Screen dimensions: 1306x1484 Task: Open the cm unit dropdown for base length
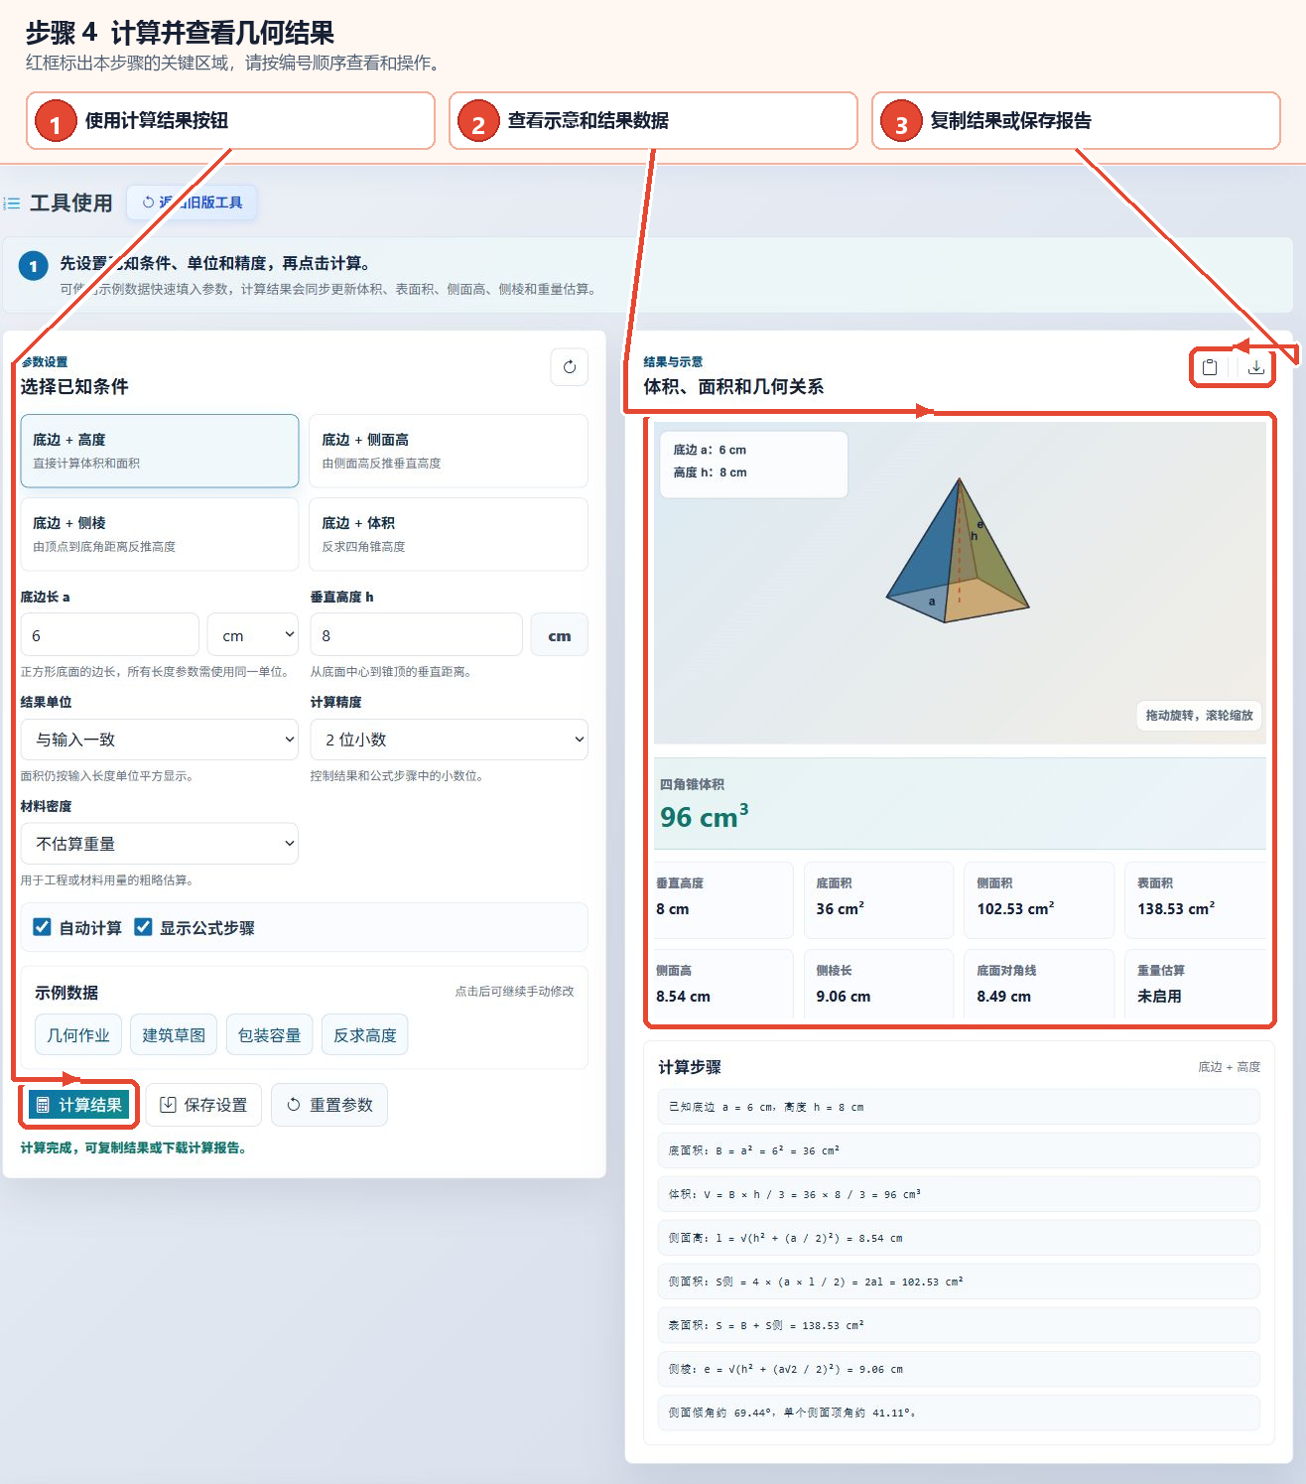coord(253,635)
